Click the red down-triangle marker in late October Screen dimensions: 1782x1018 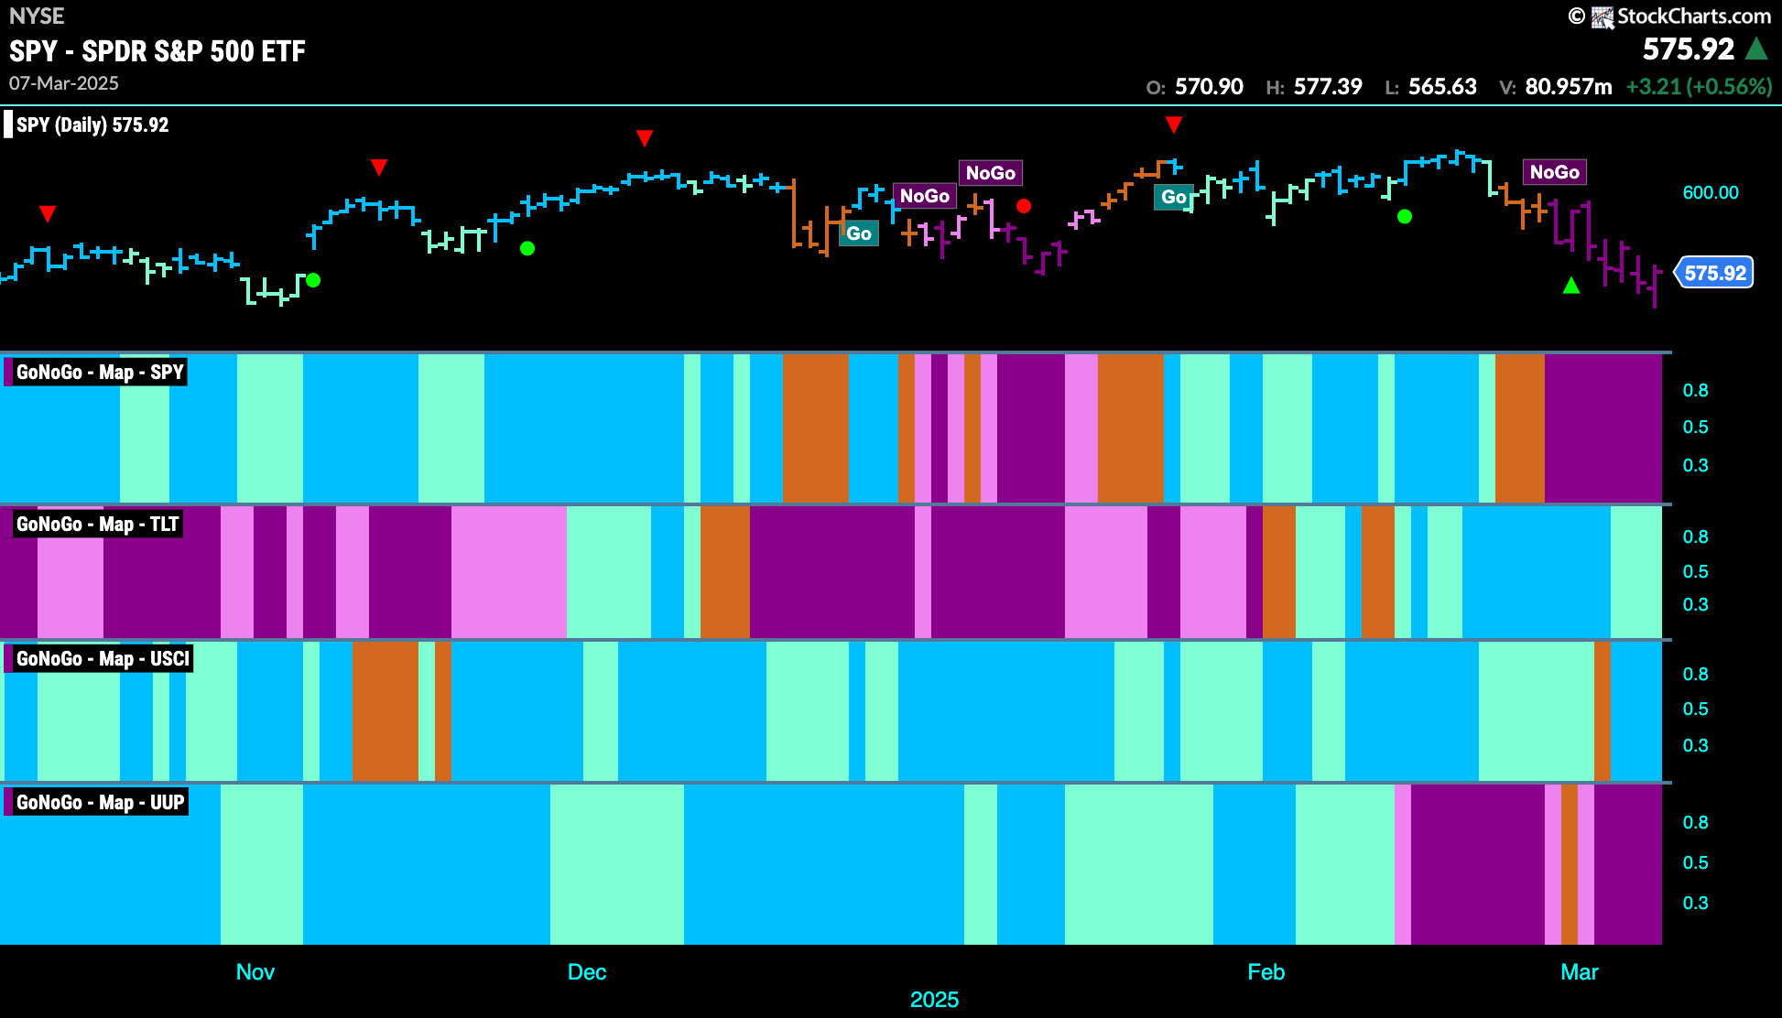(x=48, y=214)
